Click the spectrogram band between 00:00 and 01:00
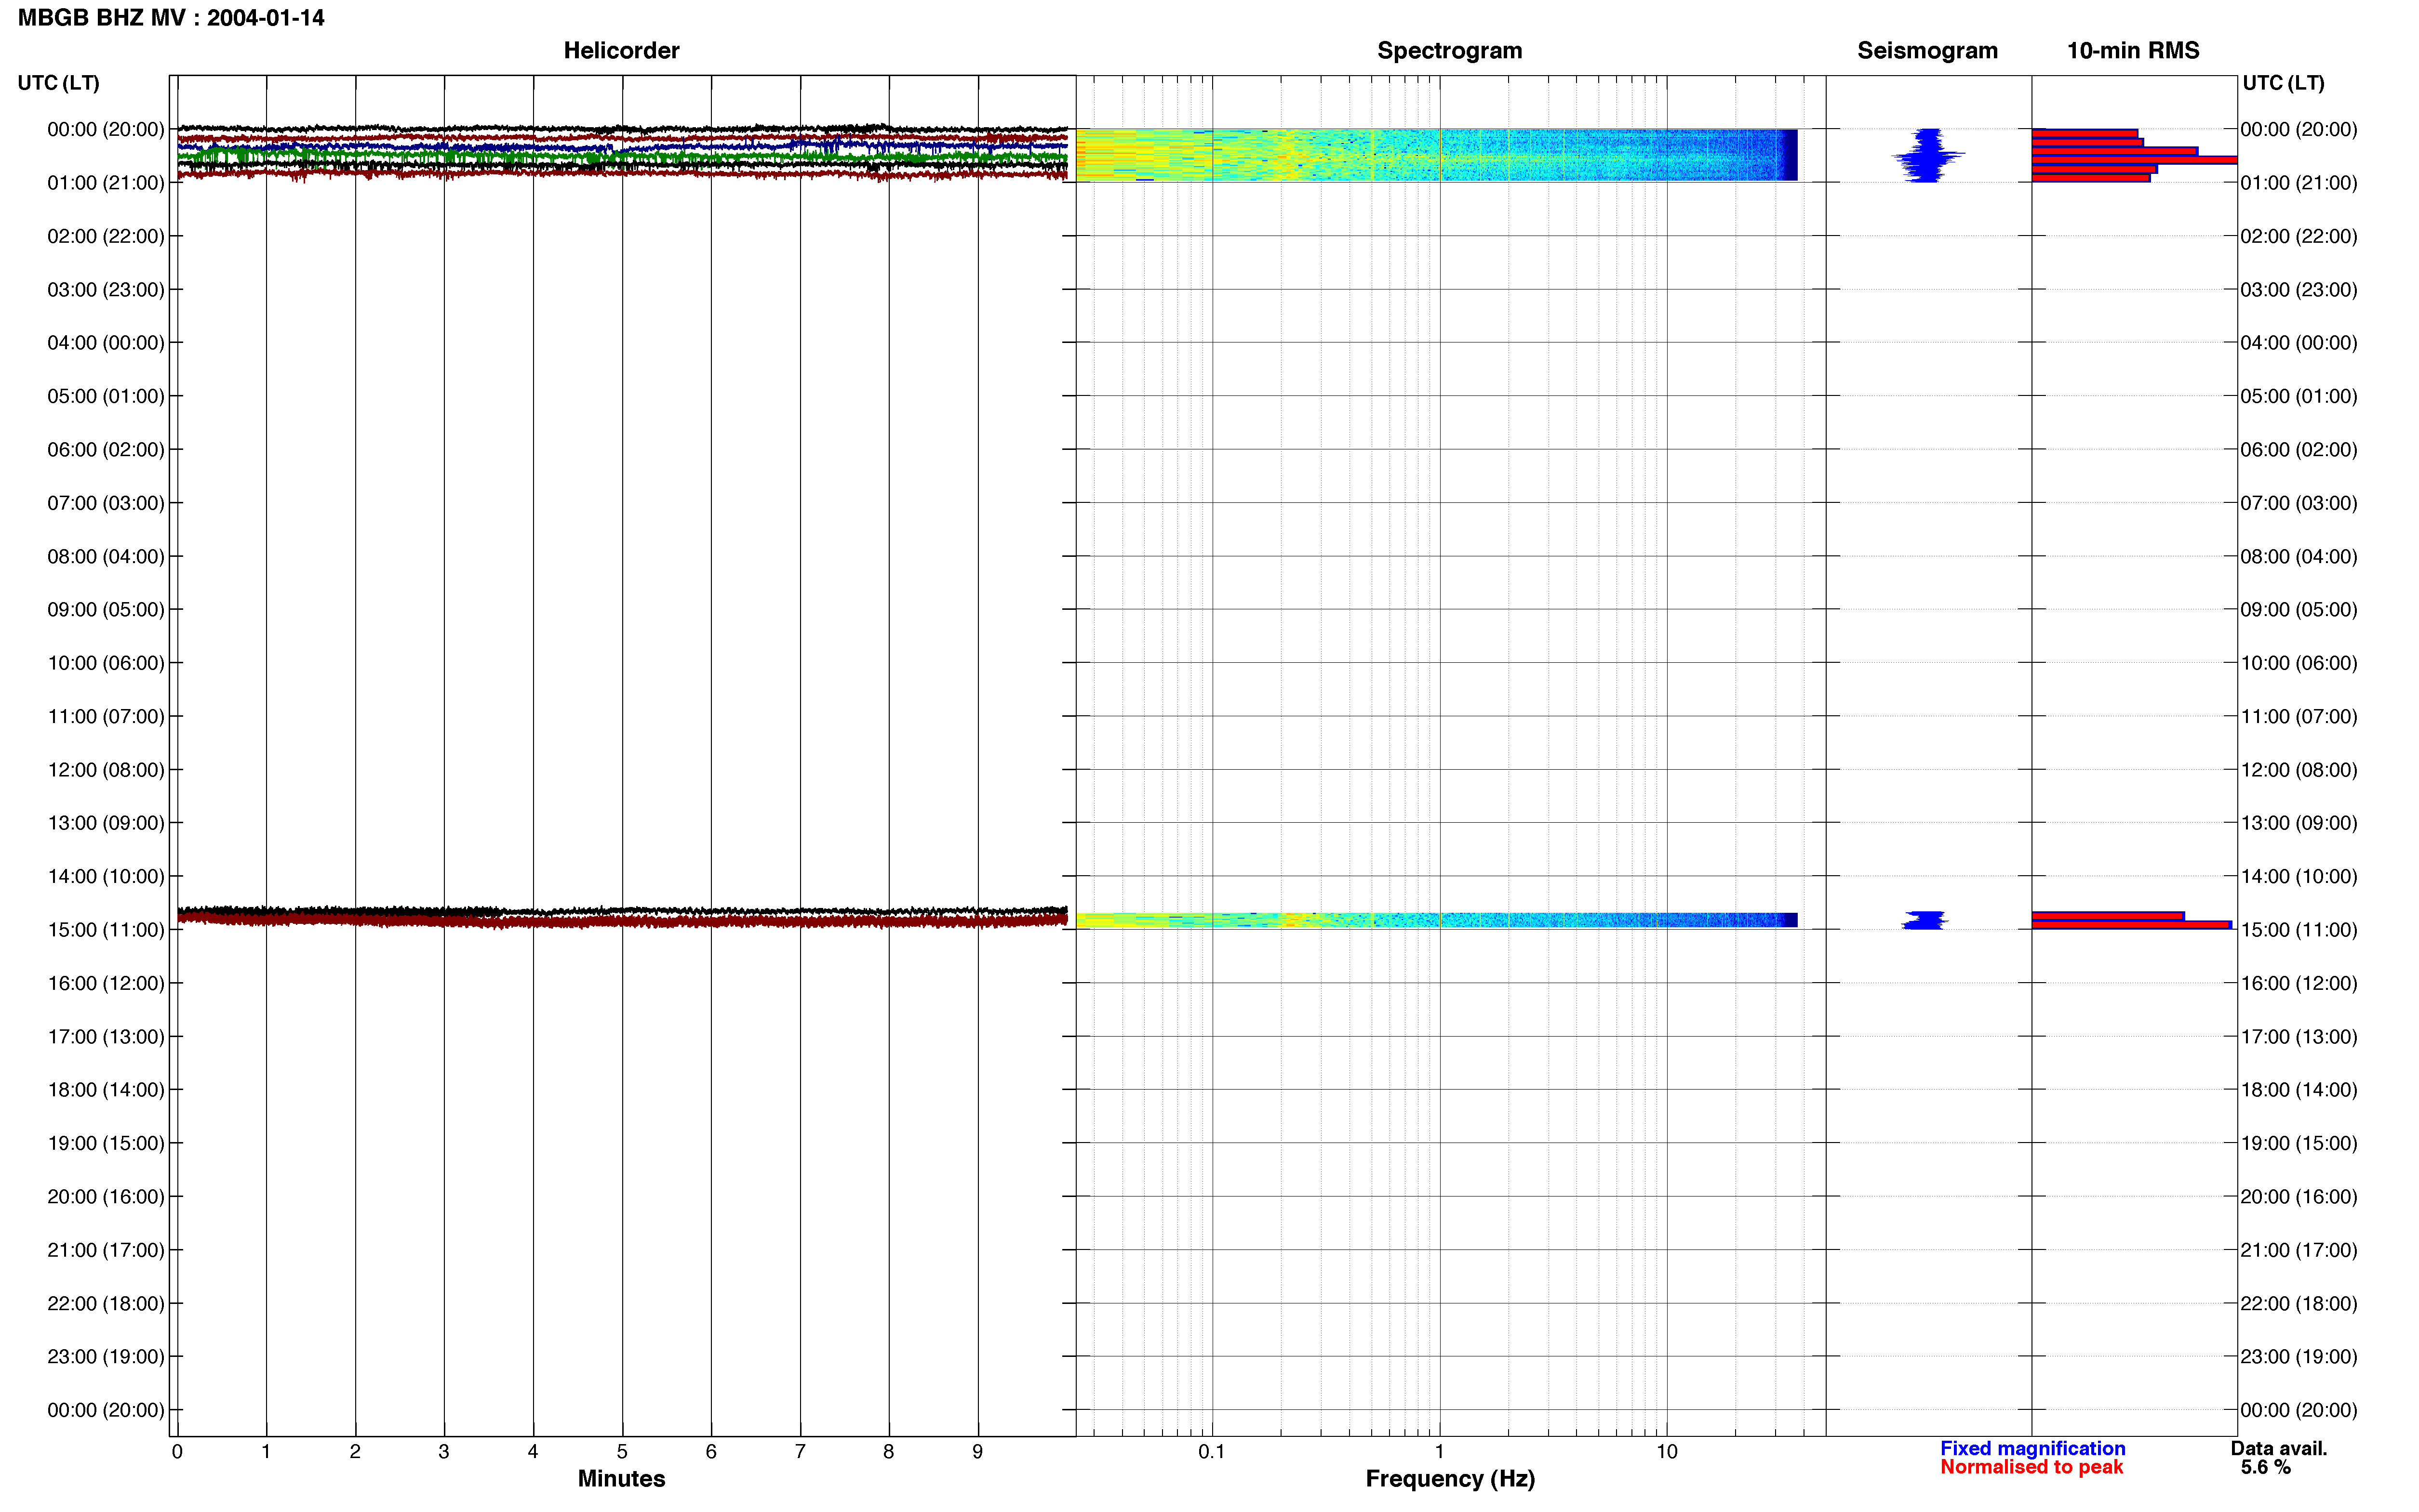The width and height of the screenshot is (2419, 1512). [x=1437, y=155]
